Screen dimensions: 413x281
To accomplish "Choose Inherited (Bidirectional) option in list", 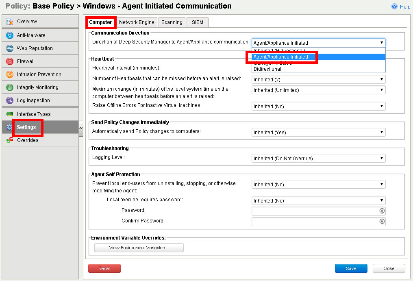I will [x=318, y=50].
